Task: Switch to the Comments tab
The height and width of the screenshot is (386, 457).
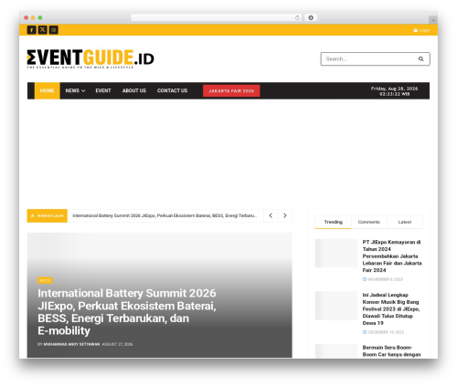Action: [369, 222]
